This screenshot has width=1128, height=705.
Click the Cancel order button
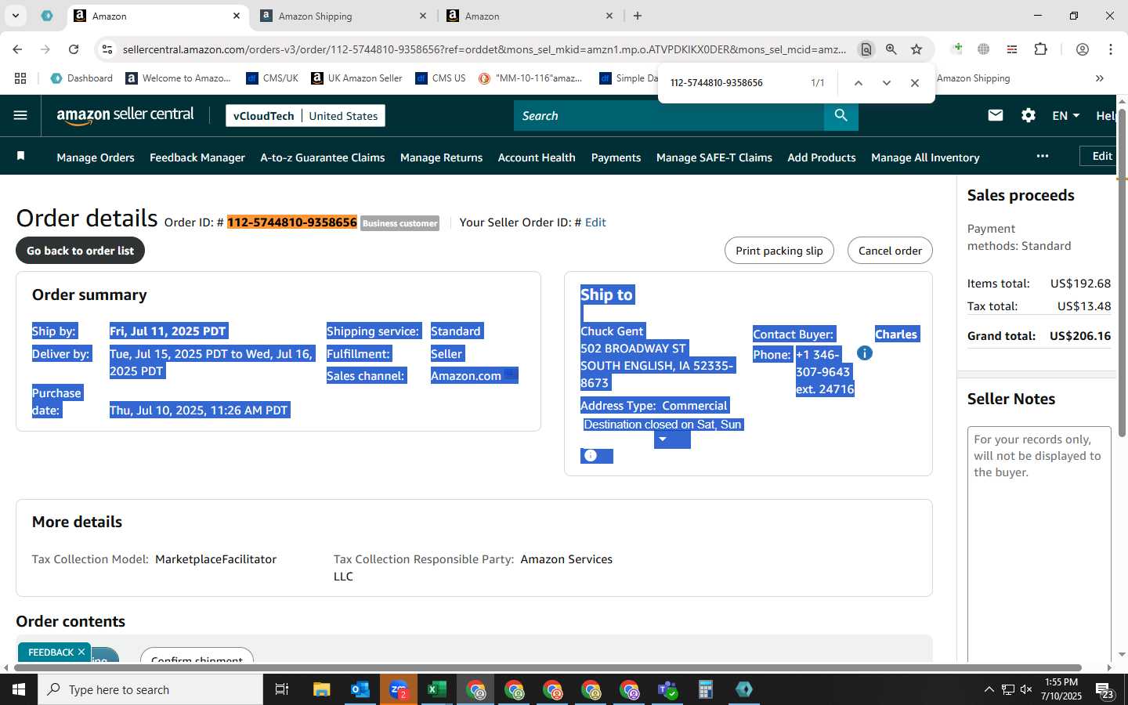pos(890,251)
